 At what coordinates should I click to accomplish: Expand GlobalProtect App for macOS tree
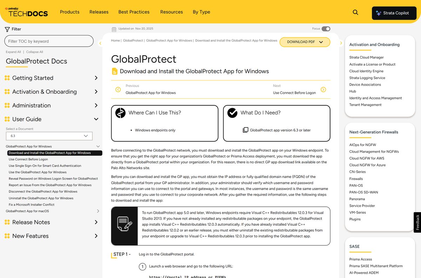[98, 211]
